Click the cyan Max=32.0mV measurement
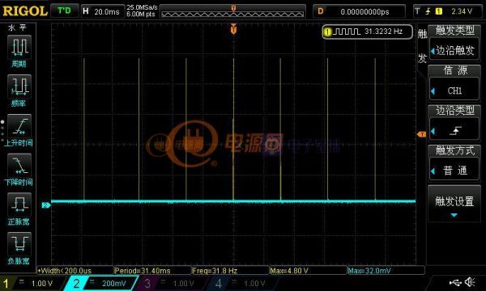Screen dimensions: 486x291 [x=369, y=271]
